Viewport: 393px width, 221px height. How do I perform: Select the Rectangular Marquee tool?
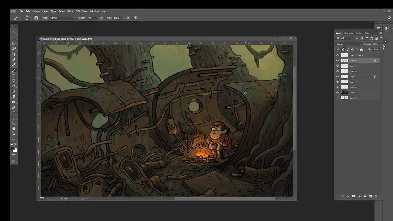[14, 38]
